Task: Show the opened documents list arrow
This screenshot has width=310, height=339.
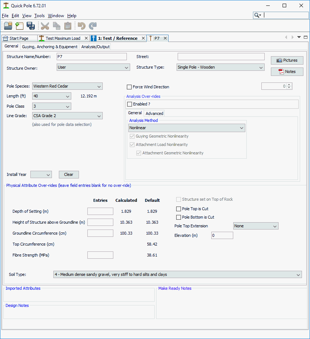Action: (x=299, y=37)
